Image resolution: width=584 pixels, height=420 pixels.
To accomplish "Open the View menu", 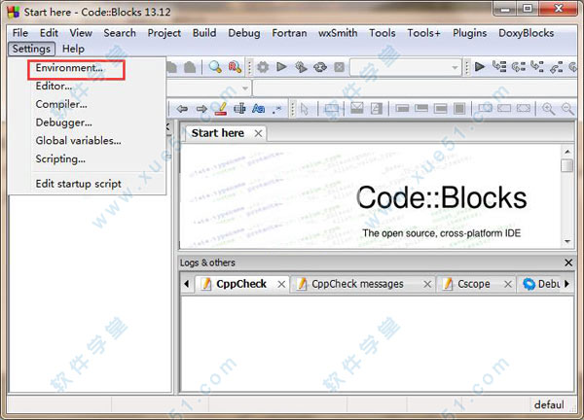I will [81, 33].
